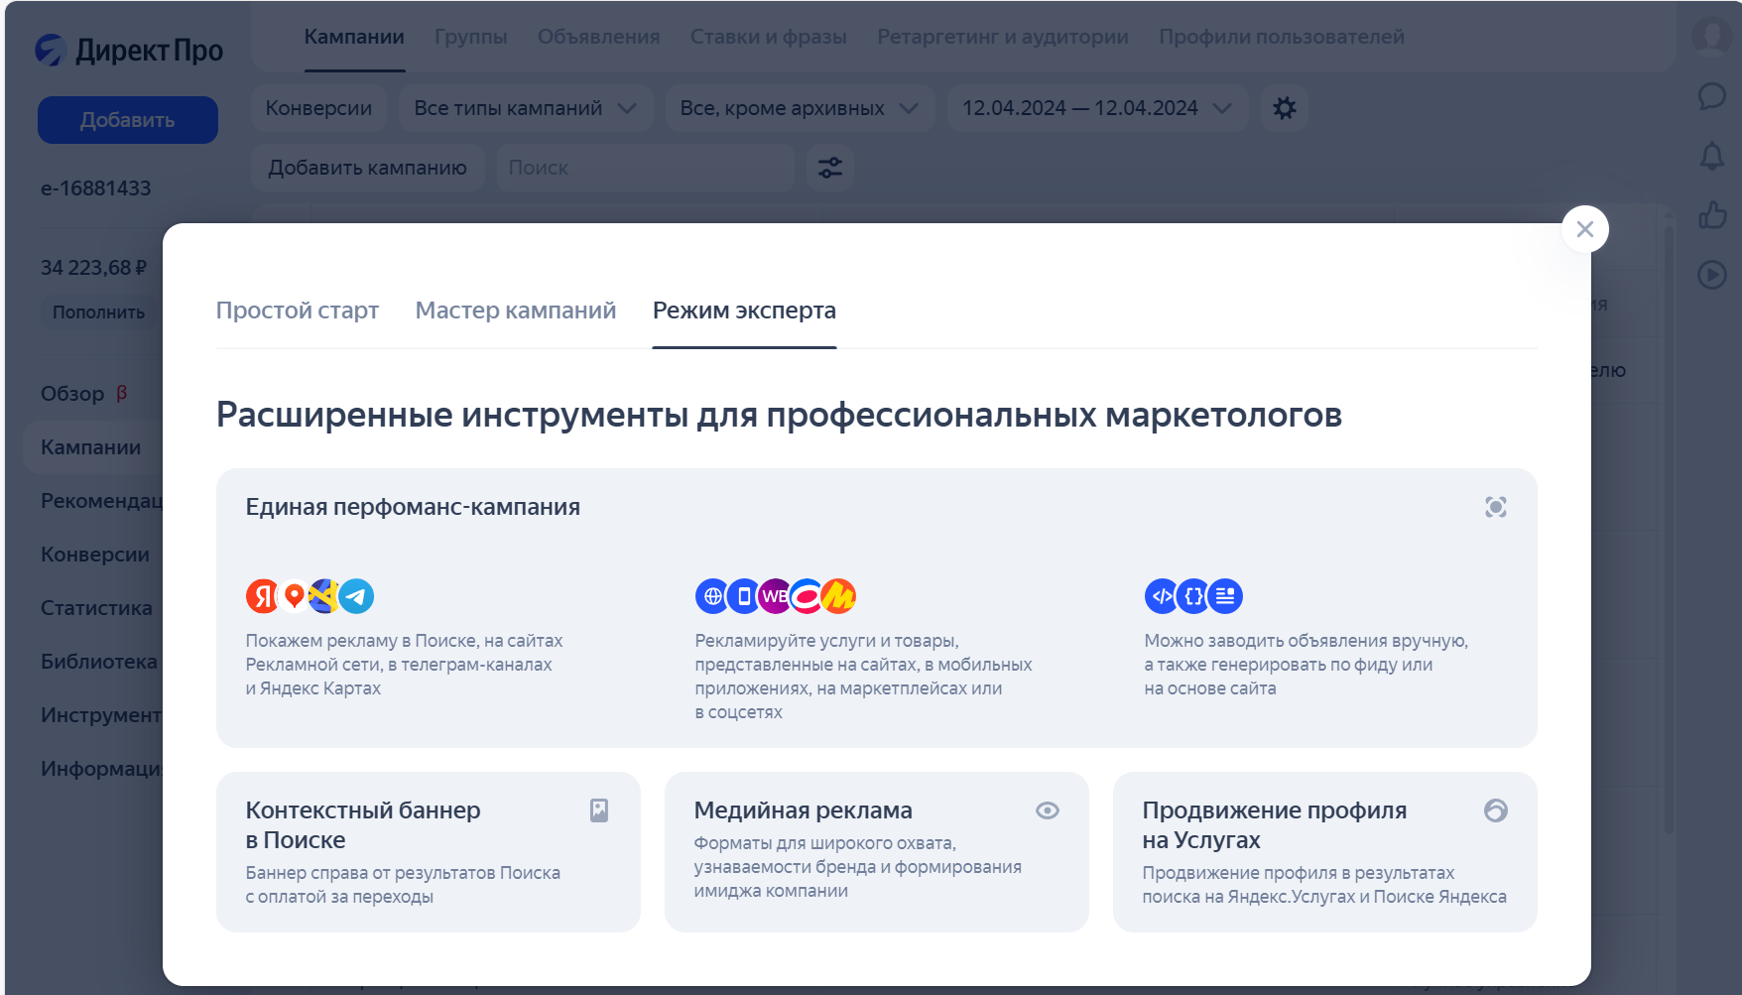
Task: Click the heading Расширенные инструменты для профессиональных маркетологов
Action: click(779, 415)
